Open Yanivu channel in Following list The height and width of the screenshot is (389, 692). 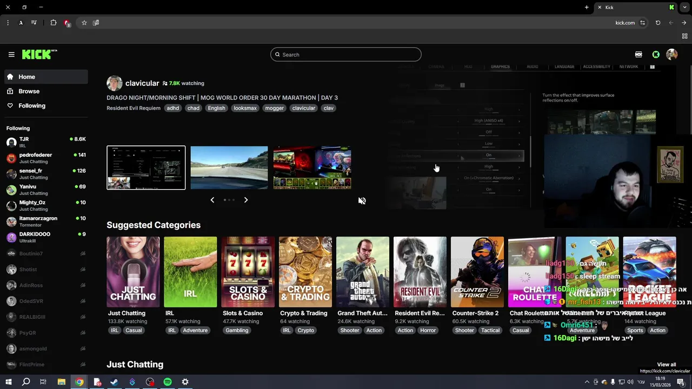[46, 190]
